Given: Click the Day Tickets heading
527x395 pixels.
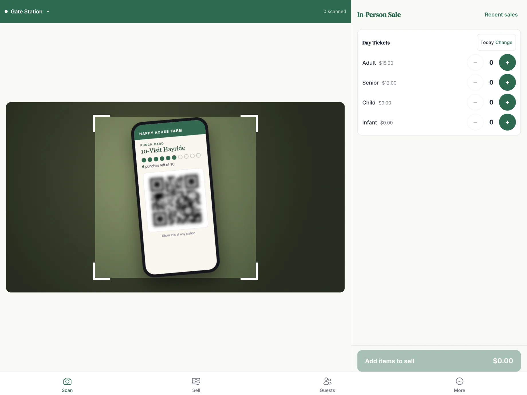Looking at the screenshot, I should tap(376, 43).
